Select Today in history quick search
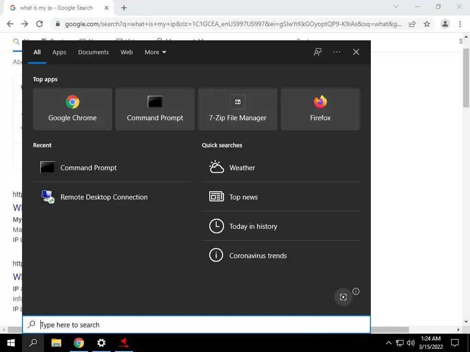The image size is (470, 352). click(281, 226)
